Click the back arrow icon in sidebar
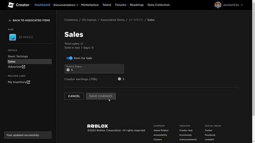Image resolution: width=255 pixels, height=143 pixels. click(10, 20)
